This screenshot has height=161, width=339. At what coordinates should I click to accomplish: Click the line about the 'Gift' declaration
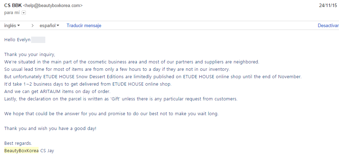tap(120, 99)
